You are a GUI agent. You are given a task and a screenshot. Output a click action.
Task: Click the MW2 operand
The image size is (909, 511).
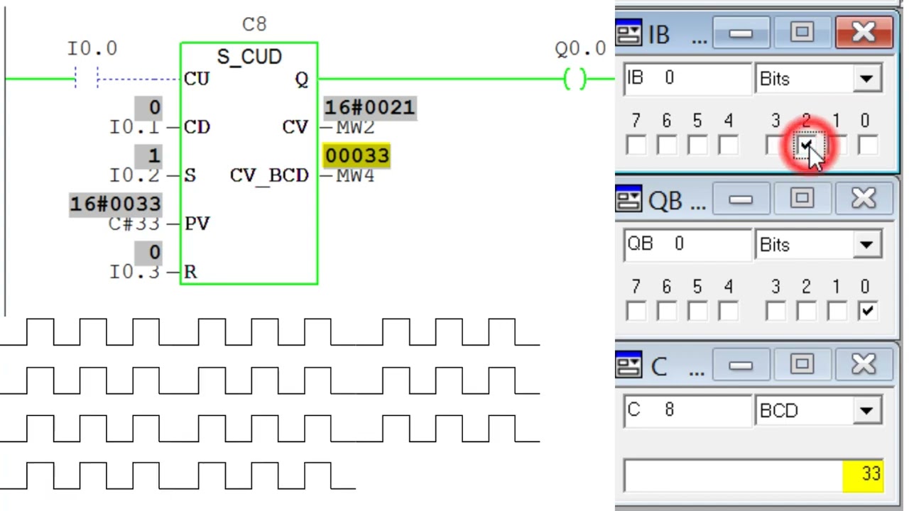click(356, 127)
